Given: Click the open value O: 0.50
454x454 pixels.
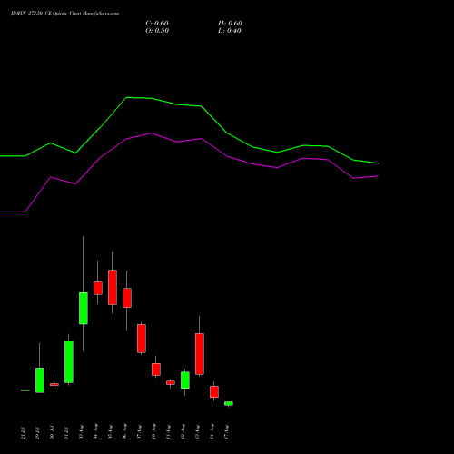Looking at the screenshot, I should click(157, 31).
